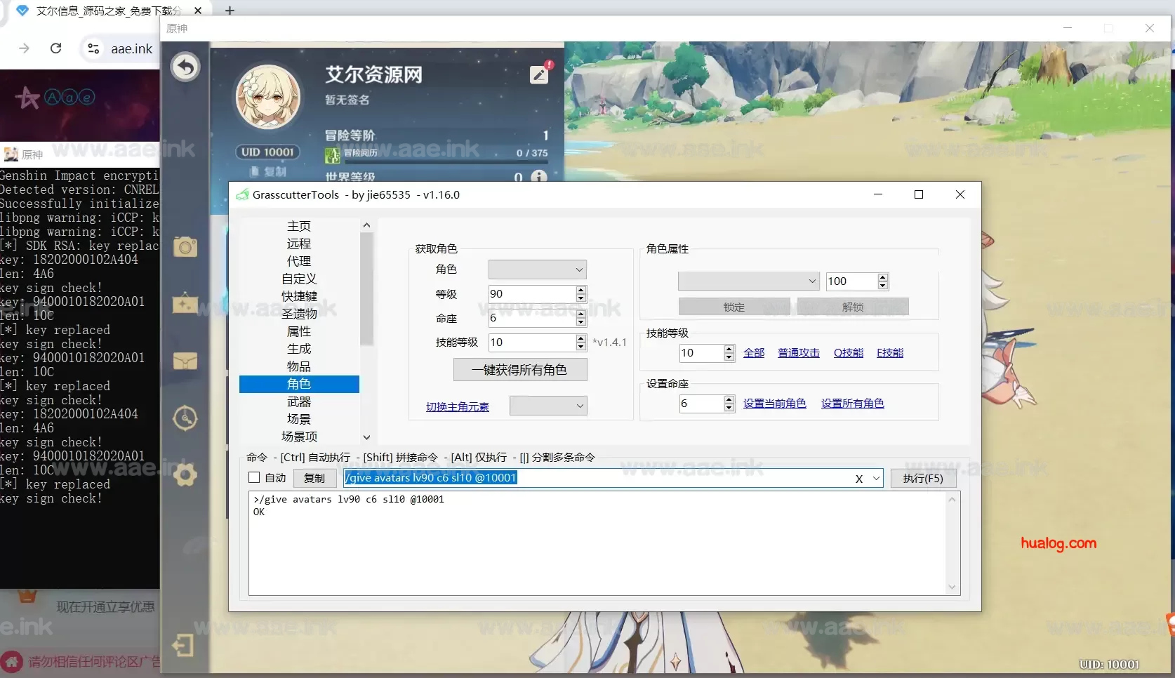Copy UID via 复制 button in profile
The image size is (1175, 678).
click(268, 171)
